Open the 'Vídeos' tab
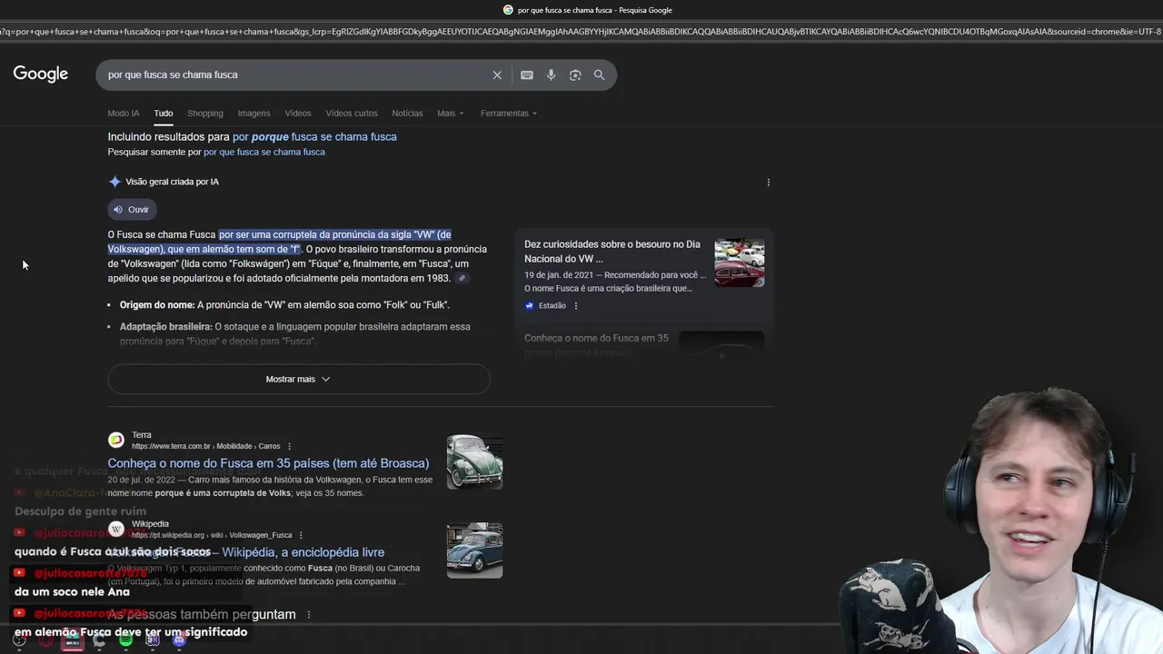Screen dimensions: 1163x654 (298, 114)
